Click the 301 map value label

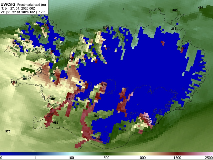tap(25, 79)
